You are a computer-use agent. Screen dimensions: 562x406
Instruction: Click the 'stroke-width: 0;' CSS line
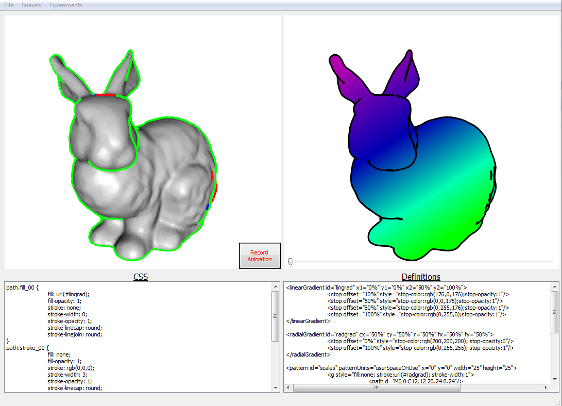(67, 314)
